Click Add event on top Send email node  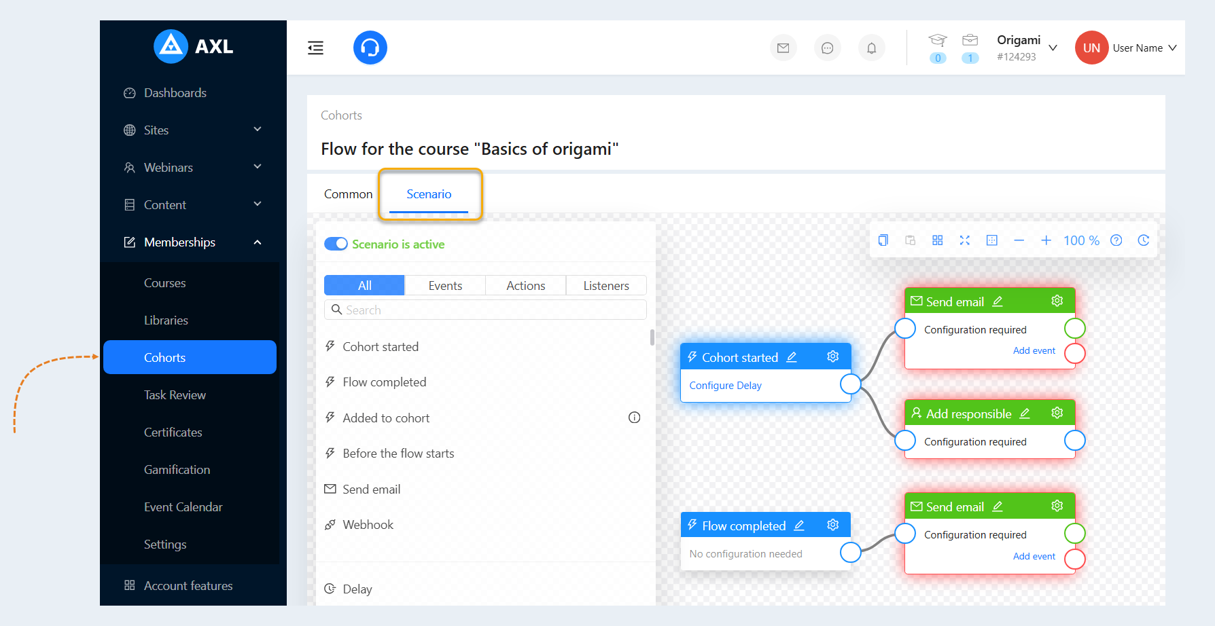(1034, 350)
